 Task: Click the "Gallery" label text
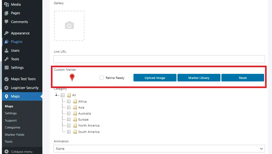tap(59, 3)
